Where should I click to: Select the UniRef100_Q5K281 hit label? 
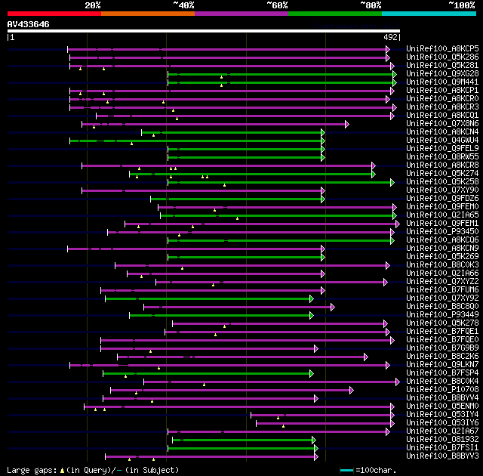(442, 66)
